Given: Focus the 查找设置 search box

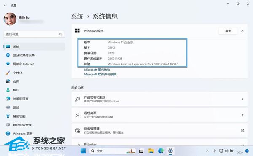Looking at the screenshot, I should point(34,34).
